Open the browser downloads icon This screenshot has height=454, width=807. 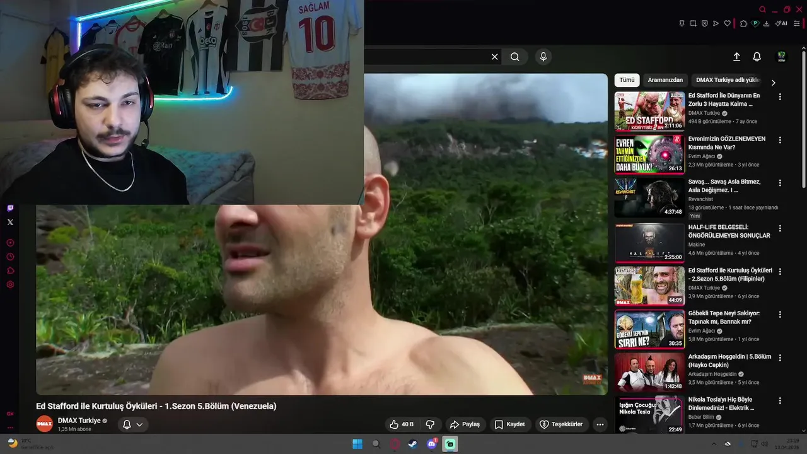tap(766, 23)
